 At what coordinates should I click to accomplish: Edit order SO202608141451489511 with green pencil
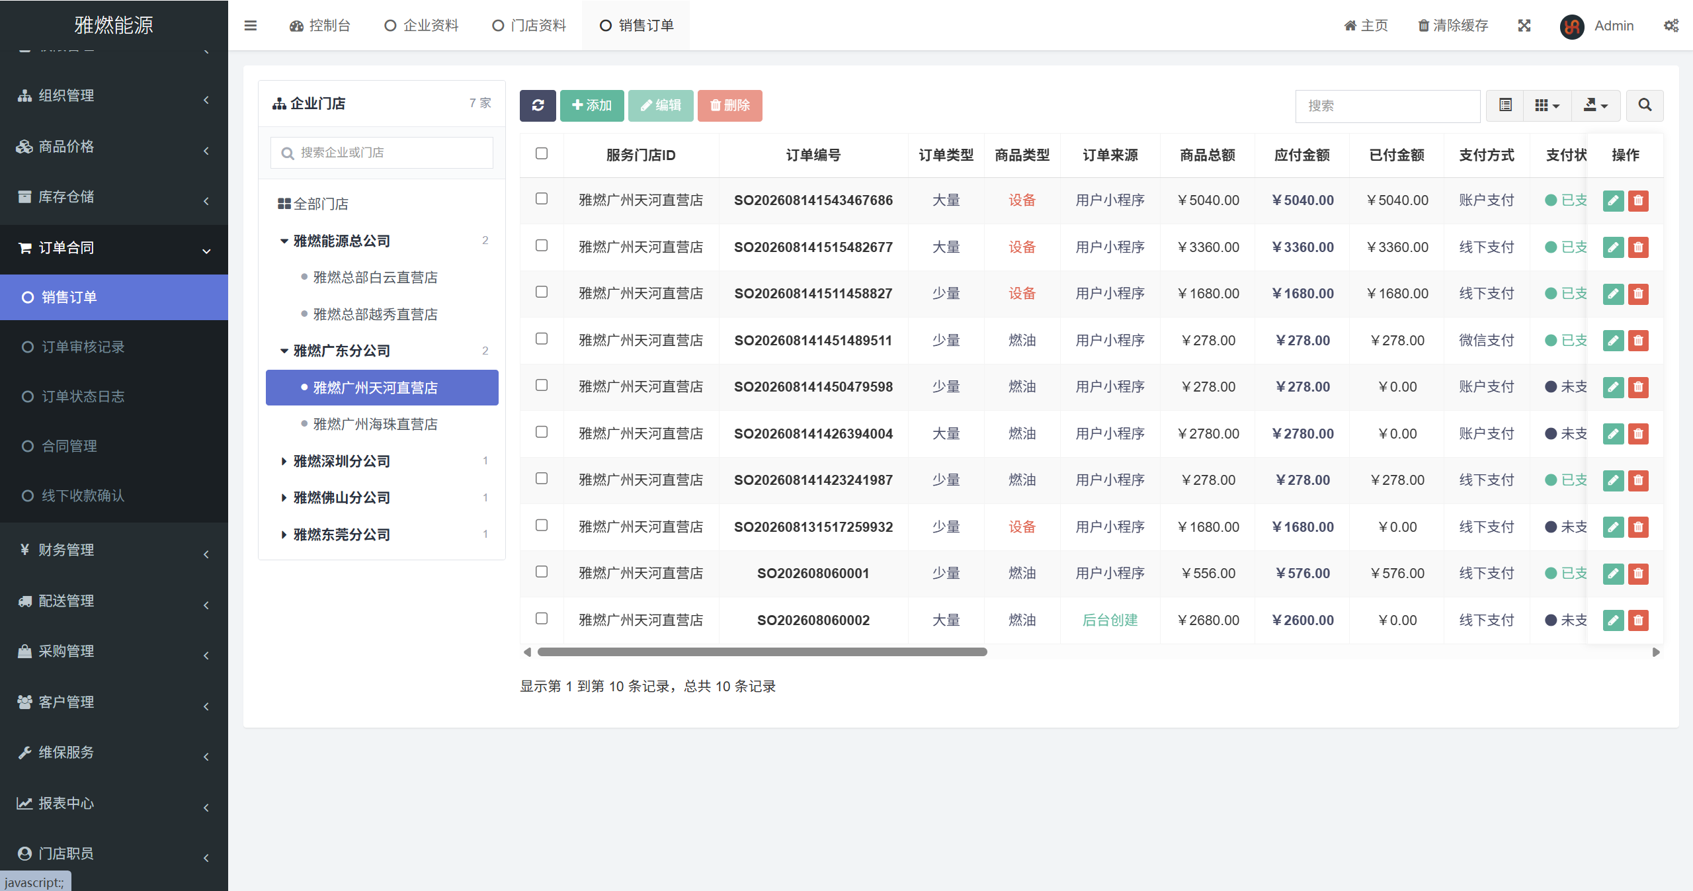1614,341
